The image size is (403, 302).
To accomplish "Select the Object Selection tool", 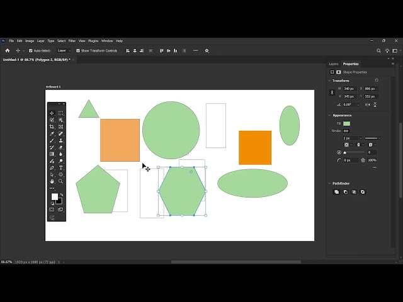I will click(60, 120).
